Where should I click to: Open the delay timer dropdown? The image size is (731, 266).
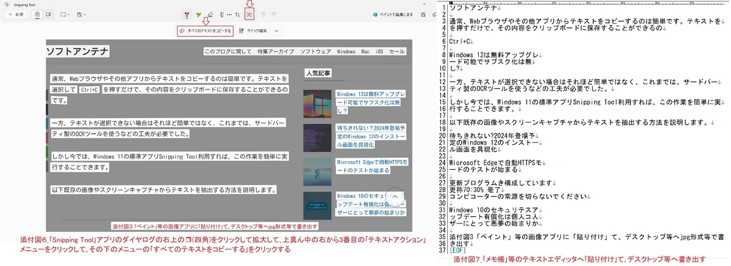coord(82,13)
